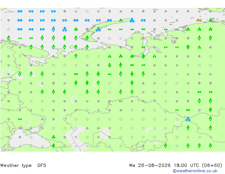Click the green shower symbol immediately right of the red thunderstorm symbol

pyautogui.click(x=210, y=20)
